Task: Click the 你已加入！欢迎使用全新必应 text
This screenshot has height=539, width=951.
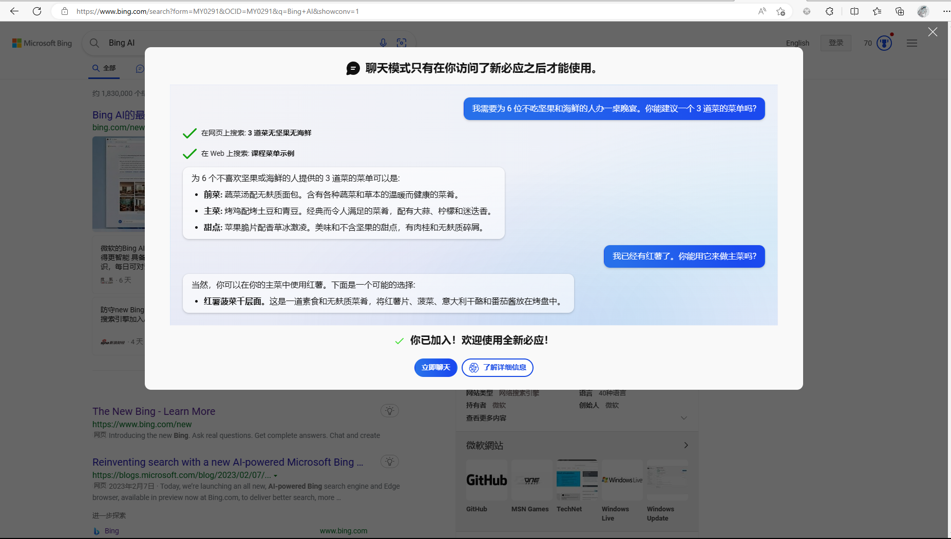Action: (x=479, y=341)
